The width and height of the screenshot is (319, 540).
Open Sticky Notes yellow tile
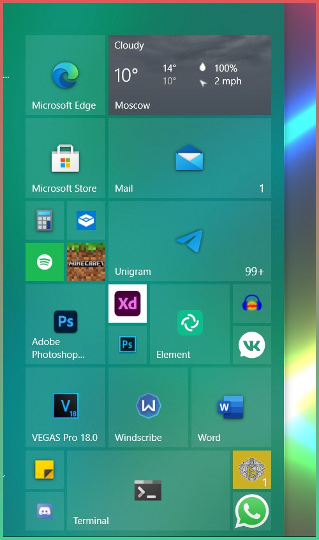[x=45, y=470]
